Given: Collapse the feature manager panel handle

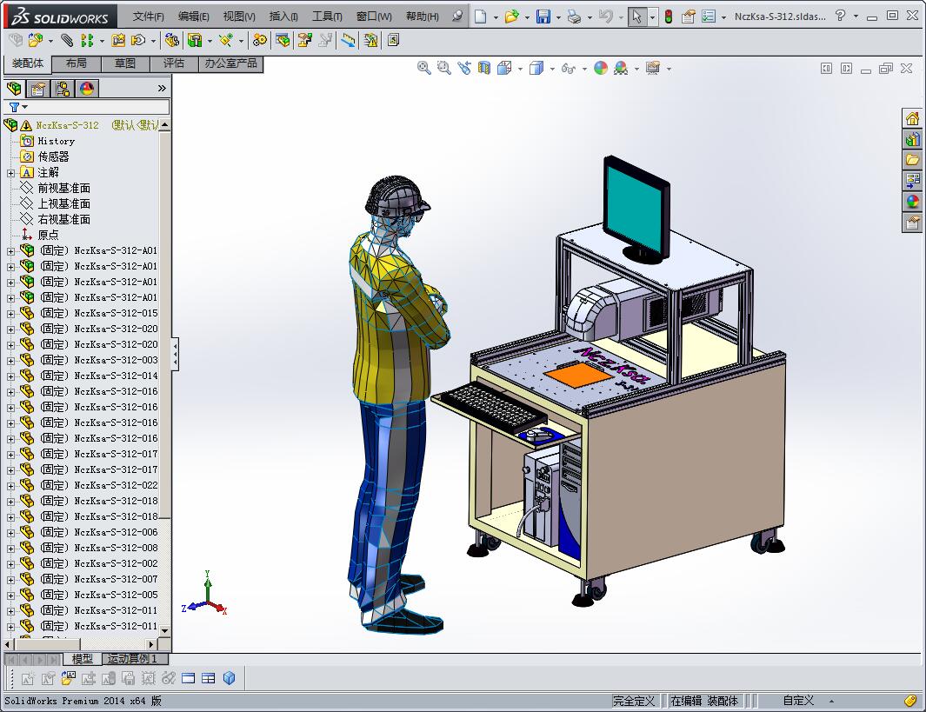Looking at the screenshot, I should point(175,354).
